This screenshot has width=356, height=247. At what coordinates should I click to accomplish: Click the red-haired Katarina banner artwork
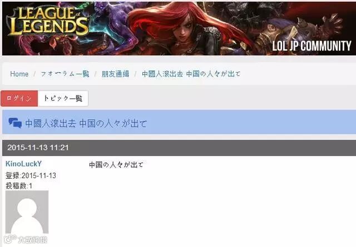coord(189,28)
